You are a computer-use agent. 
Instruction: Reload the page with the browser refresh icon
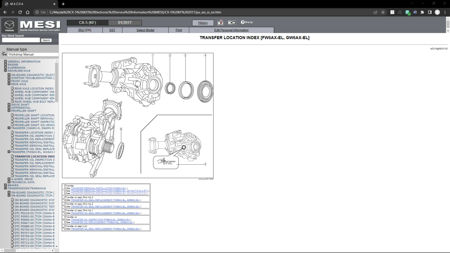(20, 12)
